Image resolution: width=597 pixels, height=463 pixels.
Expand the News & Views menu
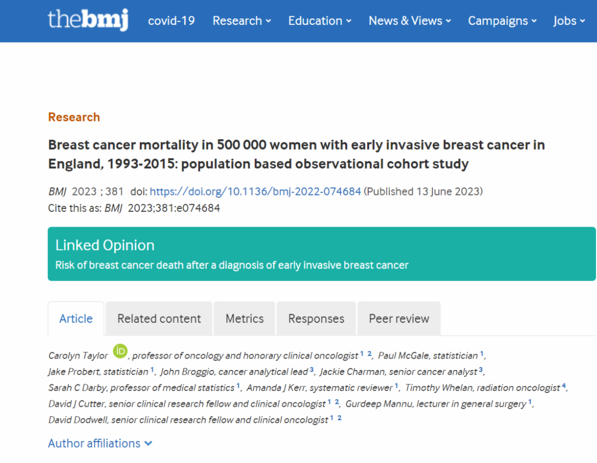point(410,21)
